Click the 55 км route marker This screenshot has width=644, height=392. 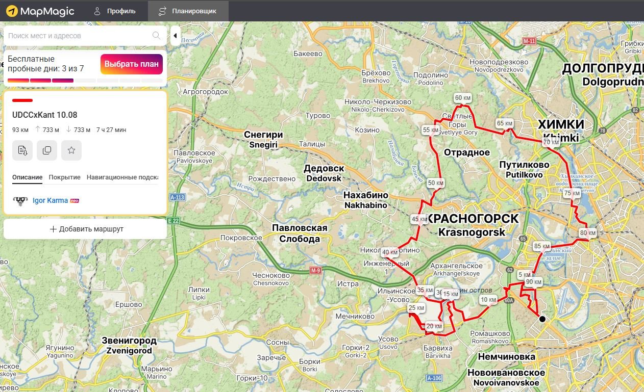pos(431,130)
